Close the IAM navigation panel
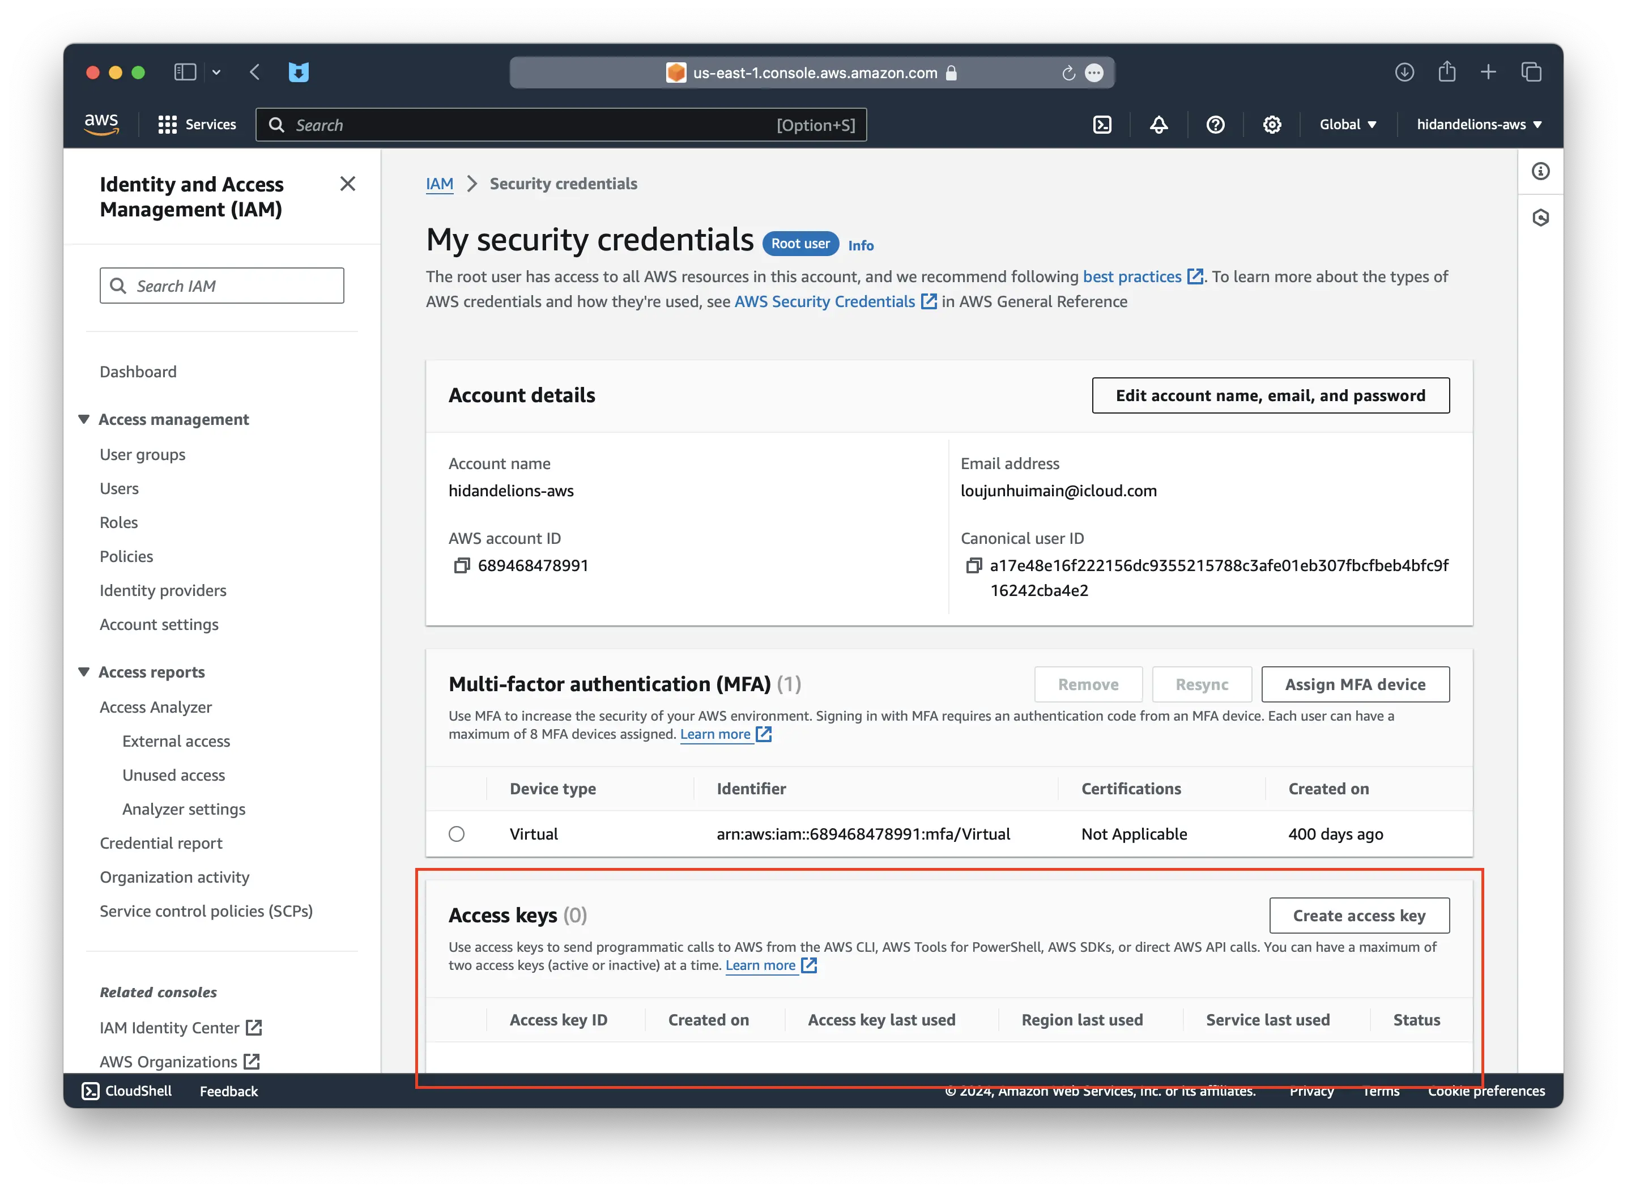The image size is (1627, 1192). [x=348, y=184]
